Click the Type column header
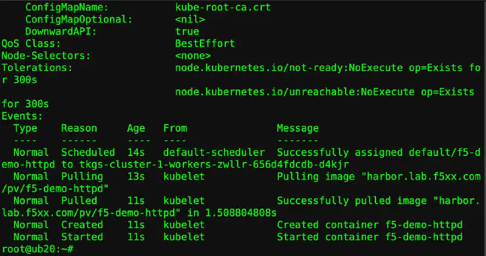 25,128
